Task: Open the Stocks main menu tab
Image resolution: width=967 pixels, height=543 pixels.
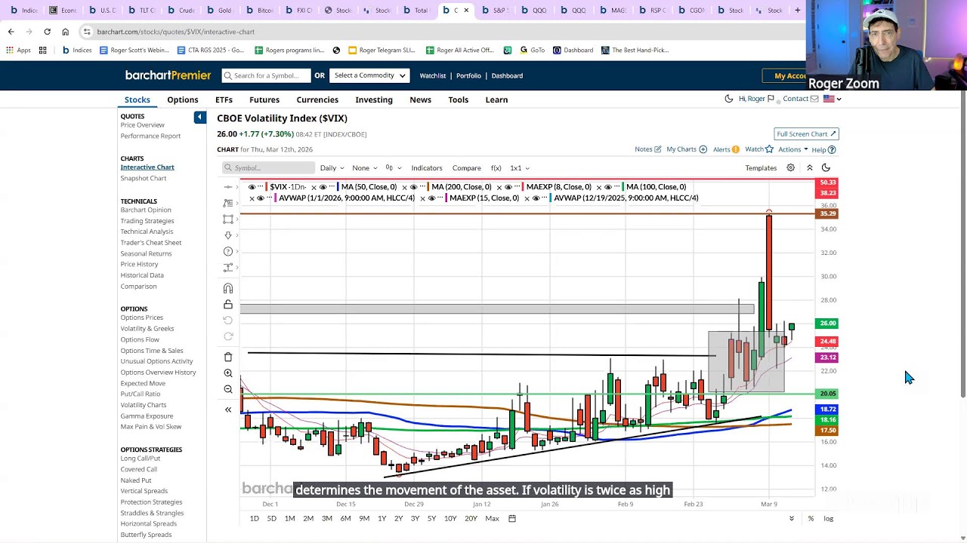Action: [137, 100]
